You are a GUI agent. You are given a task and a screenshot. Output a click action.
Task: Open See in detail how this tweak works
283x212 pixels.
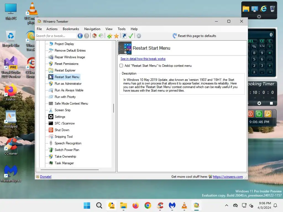[143, 59]
